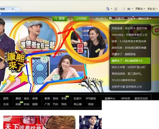Click the VIP badge icon beside abcabc1
The width and height of the screenshot is (159, 129).
[x=110, y=19]
